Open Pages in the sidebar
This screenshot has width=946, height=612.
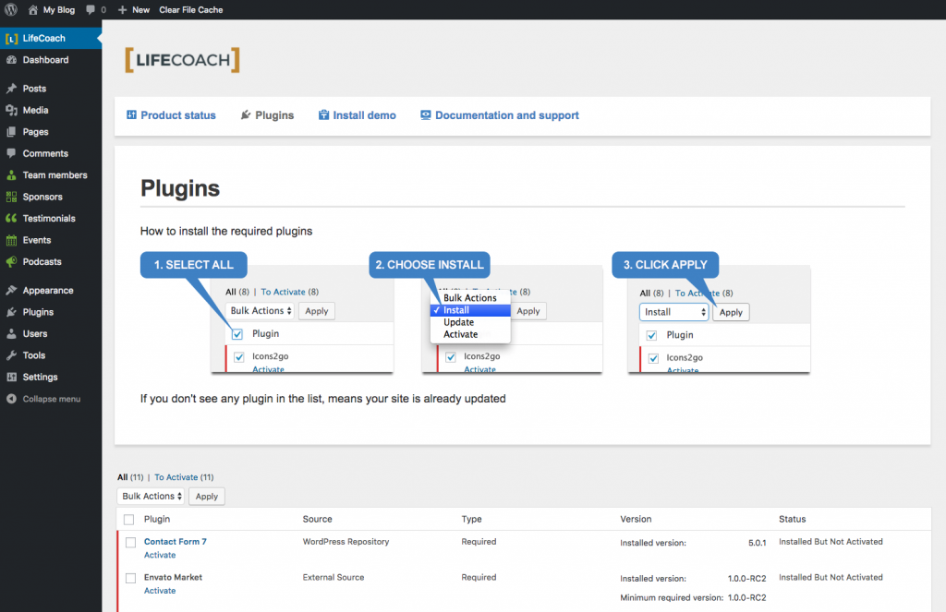[x=51, y=131]
